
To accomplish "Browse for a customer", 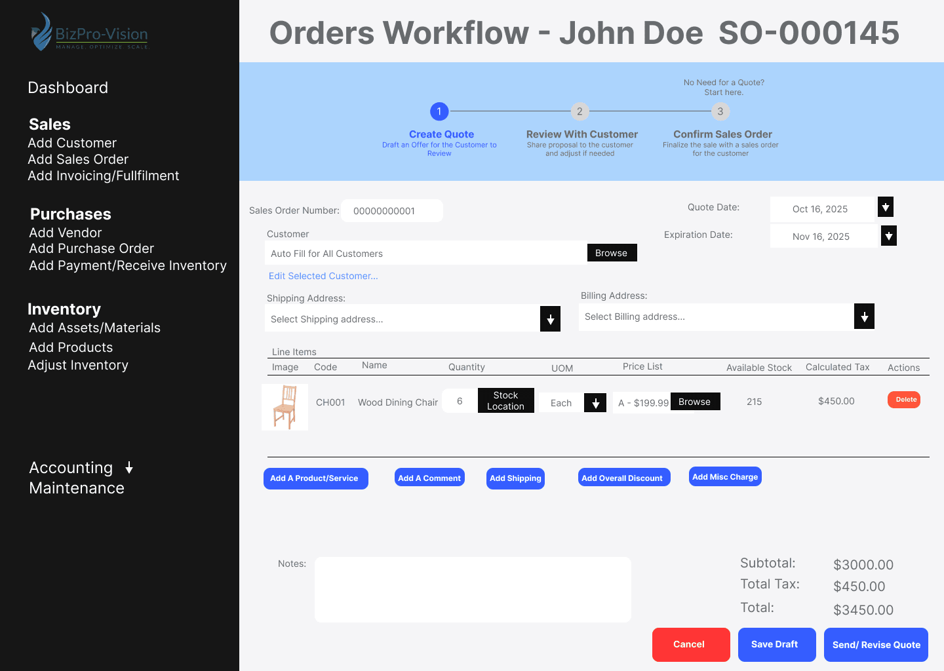I will pos(612,252).
